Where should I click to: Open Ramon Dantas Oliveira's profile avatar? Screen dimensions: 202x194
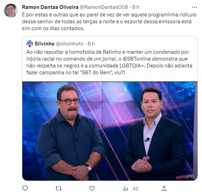click(11, 11)
